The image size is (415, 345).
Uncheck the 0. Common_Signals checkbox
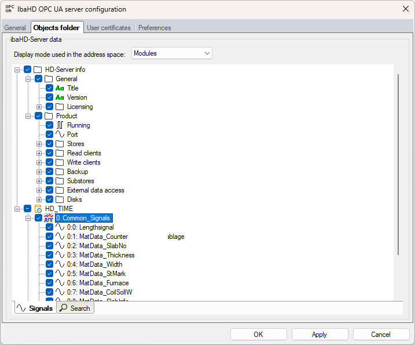click(39, 218)
